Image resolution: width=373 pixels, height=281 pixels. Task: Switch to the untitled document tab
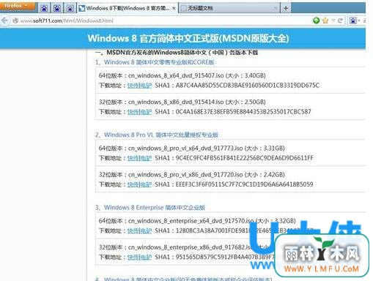tap(229, 9)
